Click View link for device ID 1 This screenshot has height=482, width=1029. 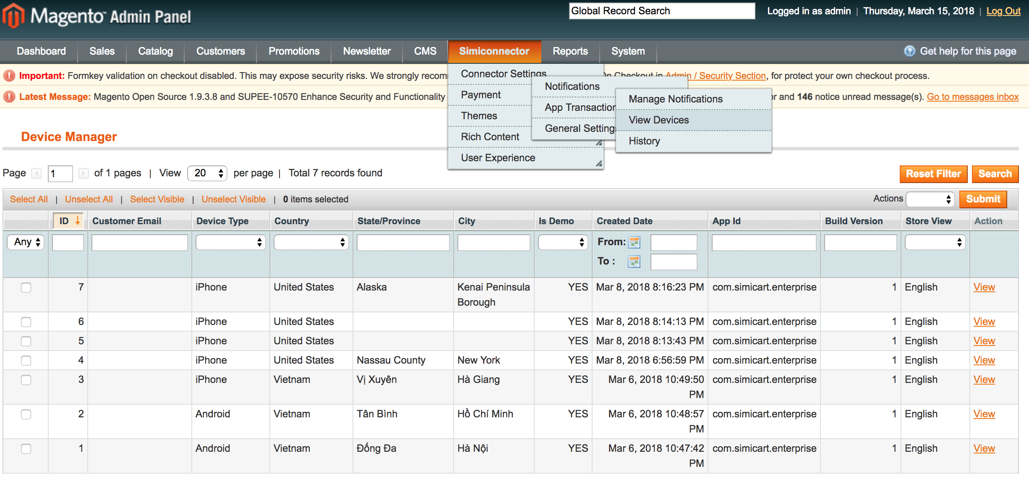click(x=984, y=449)
